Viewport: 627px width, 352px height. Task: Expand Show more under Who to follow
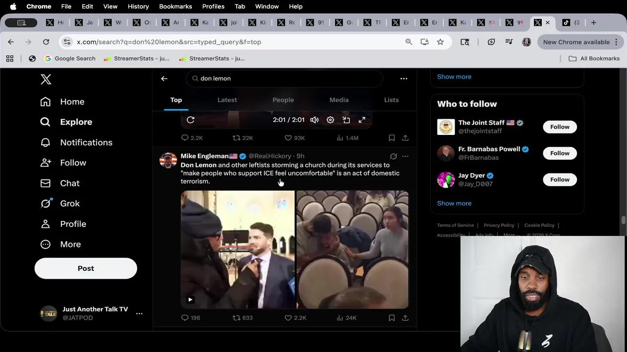(x=454, y=203)
